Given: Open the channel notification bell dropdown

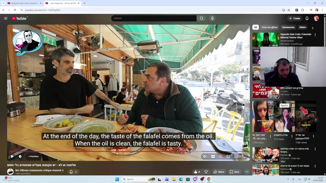Looking at the screenshot, I should [73, 172].
